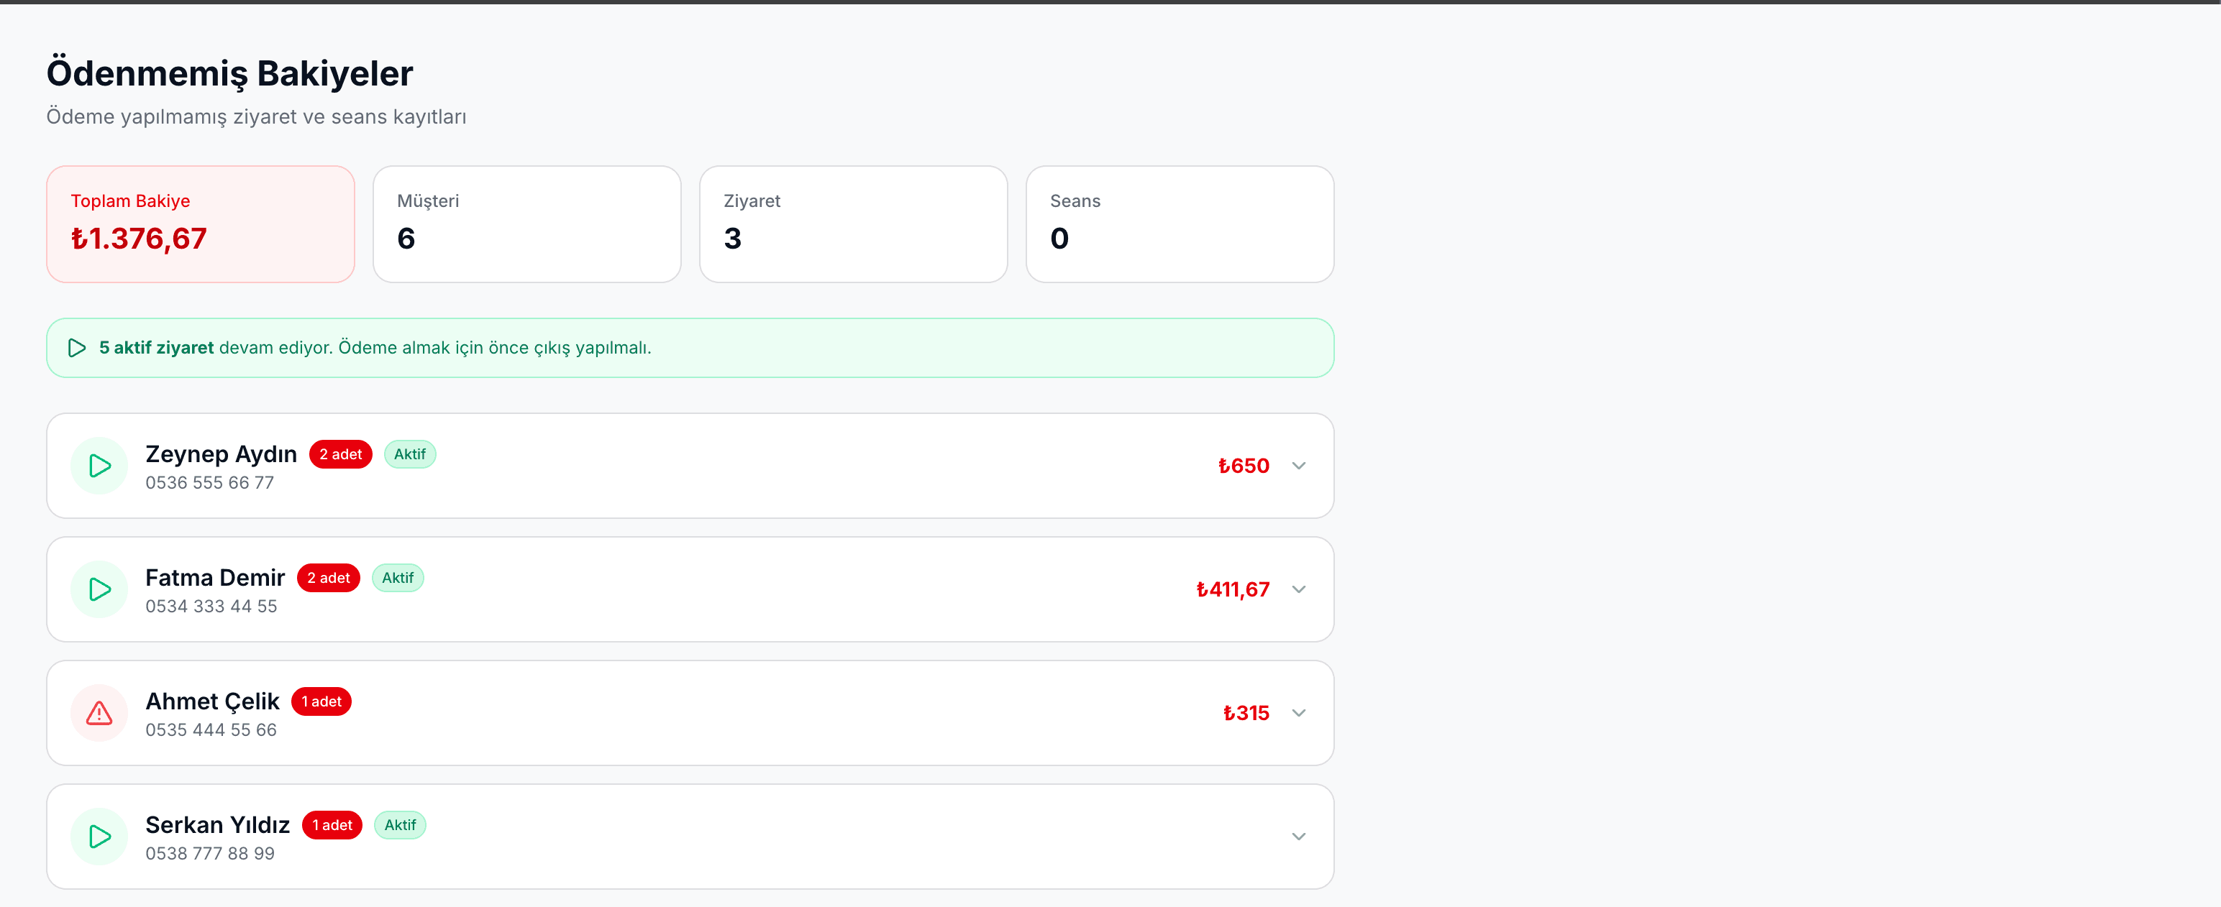Screen dimensions: 2221x907
Task: Open the Ziyaret summary card
Action: pos(853,224)
